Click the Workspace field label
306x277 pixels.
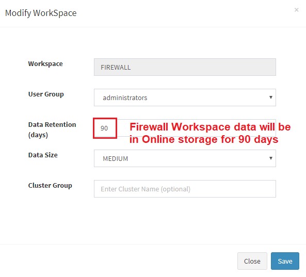point(45,64)
